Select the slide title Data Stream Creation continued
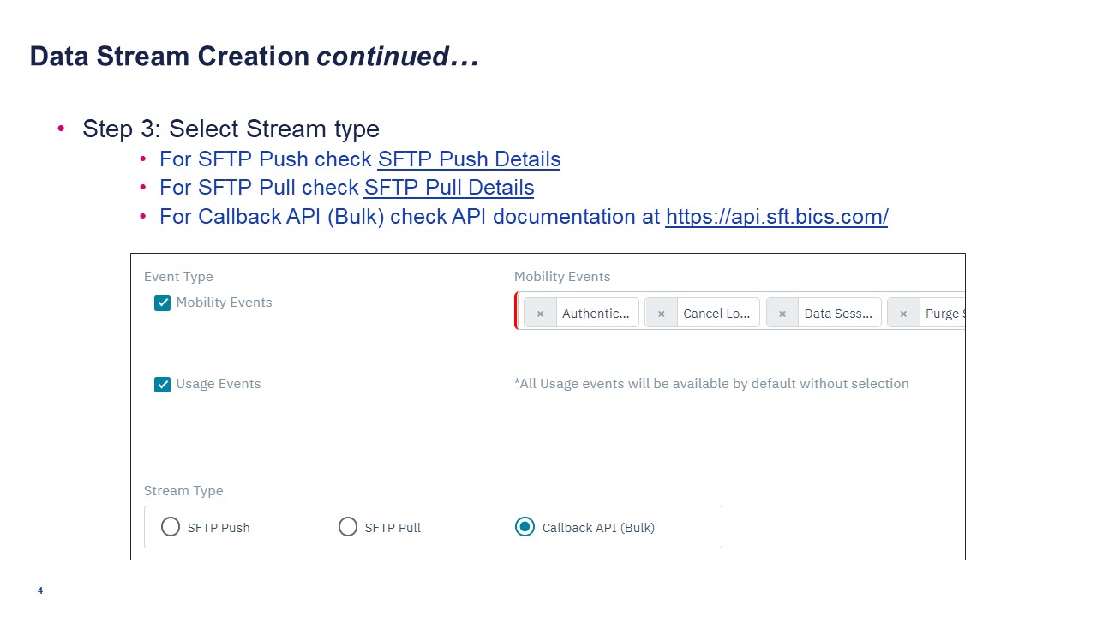This screenshot has width=1097, height=617. (254, 57)
